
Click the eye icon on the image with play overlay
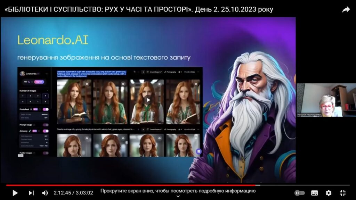coord(160,84)
